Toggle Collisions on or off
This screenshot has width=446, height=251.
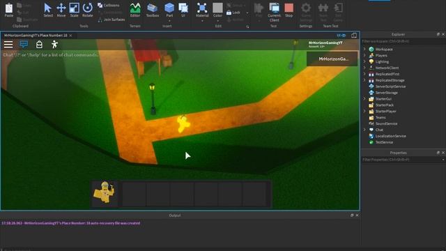(109, 5)
